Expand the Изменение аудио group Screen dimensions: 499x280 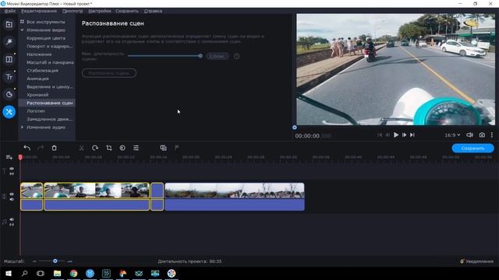[22, 127]
